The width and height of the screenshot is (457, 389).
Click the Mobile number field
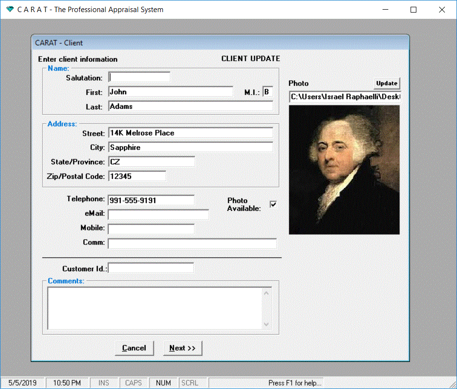151,229
